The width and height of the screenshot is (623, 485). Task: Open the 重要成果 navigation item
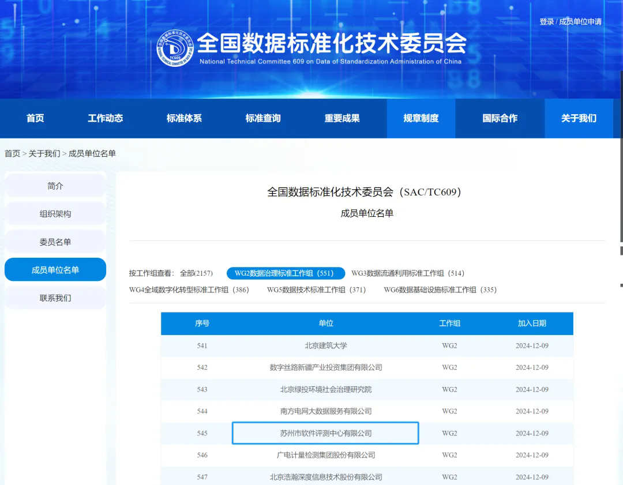[x=342, y=118]
